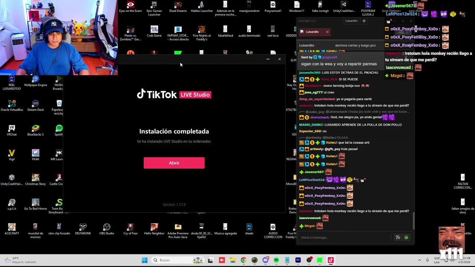
Task: Select faltan arreglos de story file
Action: (x=463, y=207)
